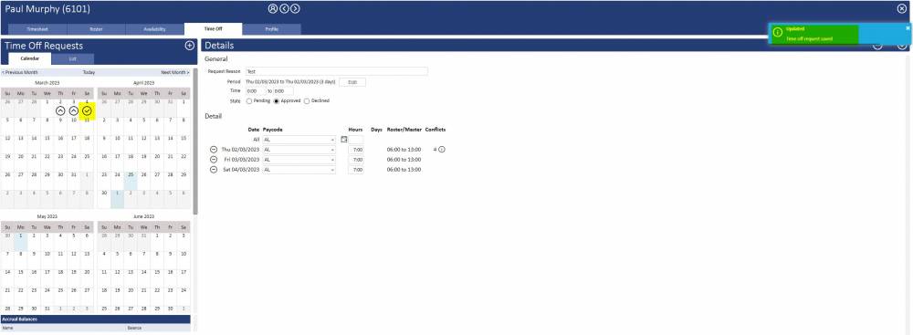Open paycode dropdown for Fri 03/03/2023
The image size is (913, 335).
299,160
